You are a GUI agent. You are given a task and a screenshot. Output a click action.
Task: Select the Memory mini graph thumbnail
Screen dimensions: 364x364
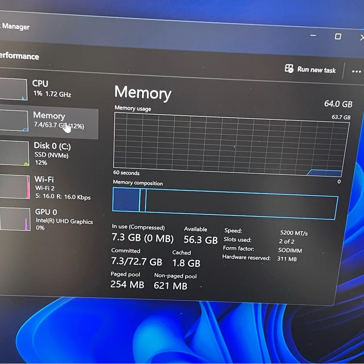coord(14,121)
